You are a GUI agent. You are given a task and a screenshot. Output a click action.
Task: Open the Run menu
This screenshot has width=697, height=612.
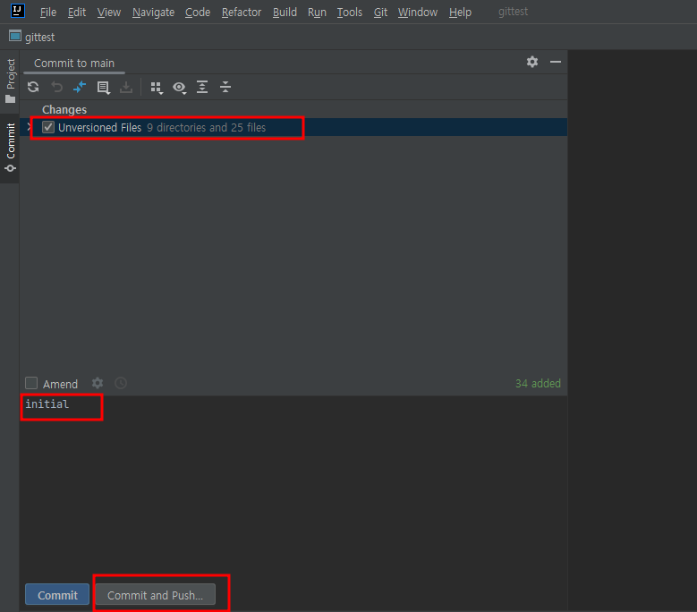click(317, 12)
